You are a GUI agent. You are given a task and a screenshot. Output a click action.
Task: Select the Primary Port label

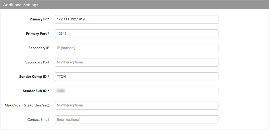36,34
